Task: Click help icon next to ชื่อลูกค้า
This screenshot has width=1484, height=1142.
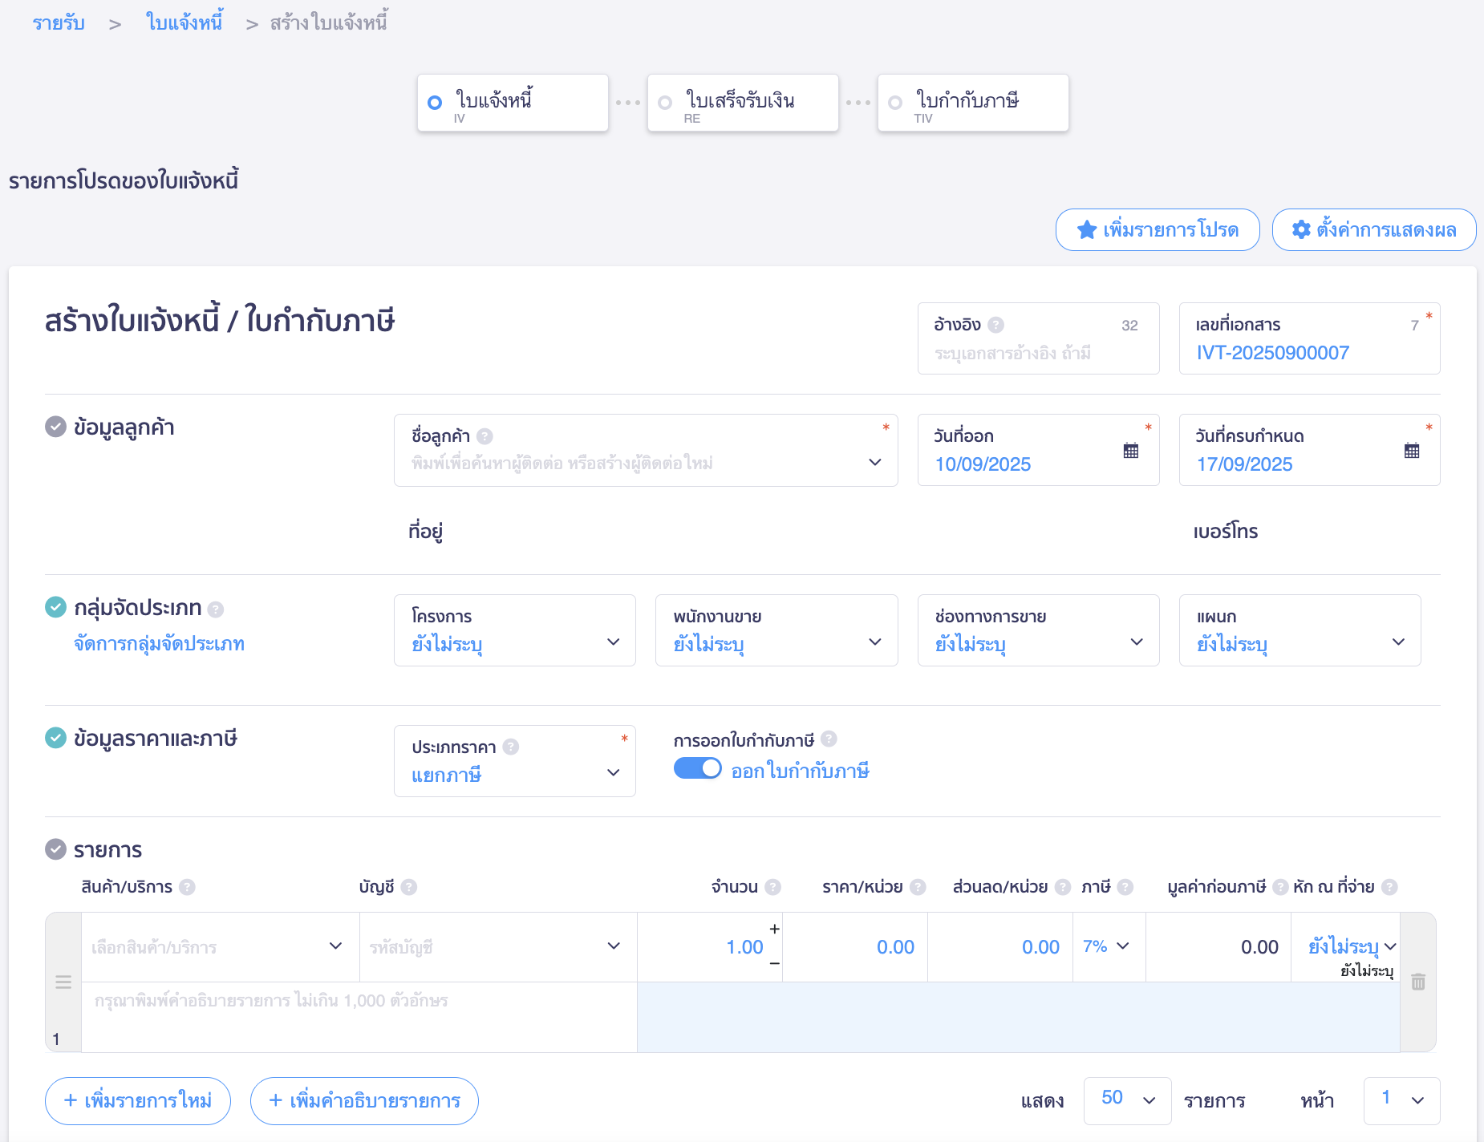Action: click(485, 436)
